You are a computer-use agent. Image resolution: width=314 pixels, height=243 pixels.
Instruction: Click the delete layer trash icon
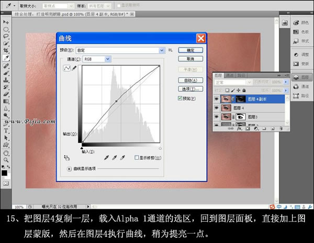(281, 129)
